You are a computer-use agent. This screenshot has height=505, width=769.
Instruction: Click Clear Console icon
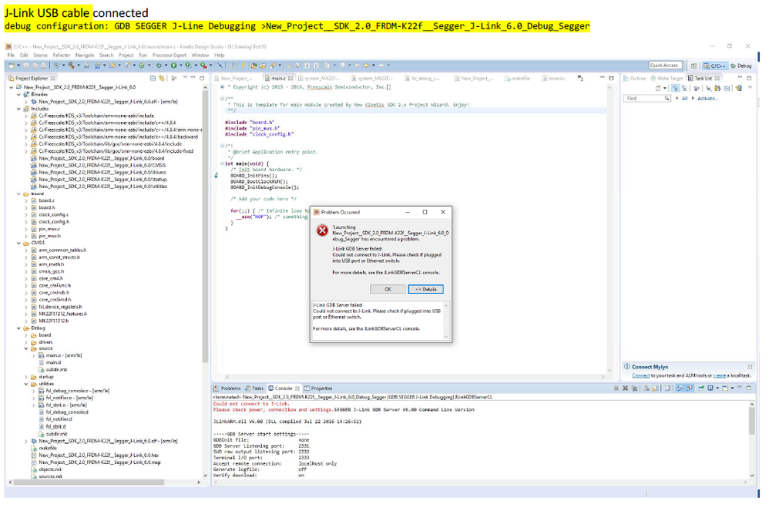pos(646,389)
